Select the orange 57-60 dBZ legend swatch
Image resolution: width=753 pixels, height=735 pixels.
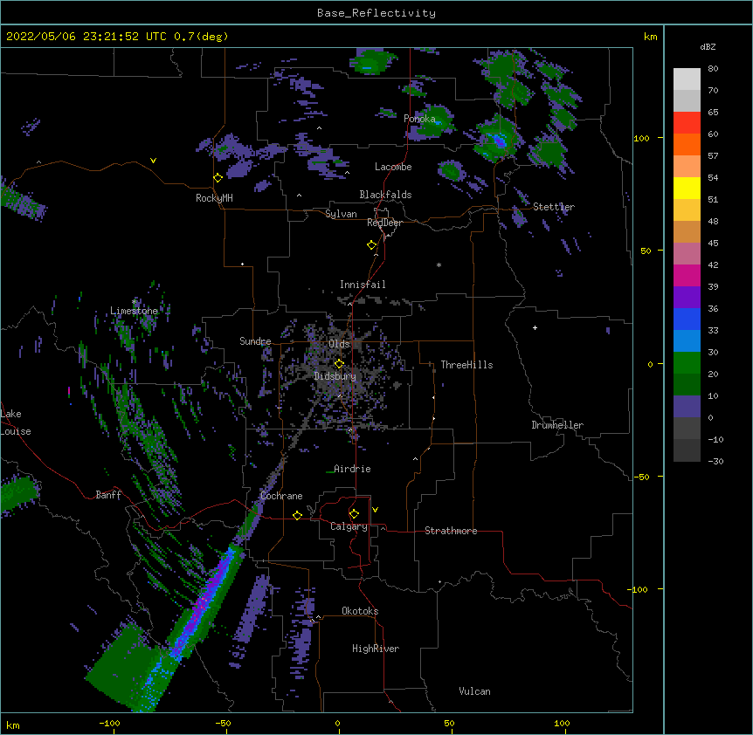(x=687, y=145)
